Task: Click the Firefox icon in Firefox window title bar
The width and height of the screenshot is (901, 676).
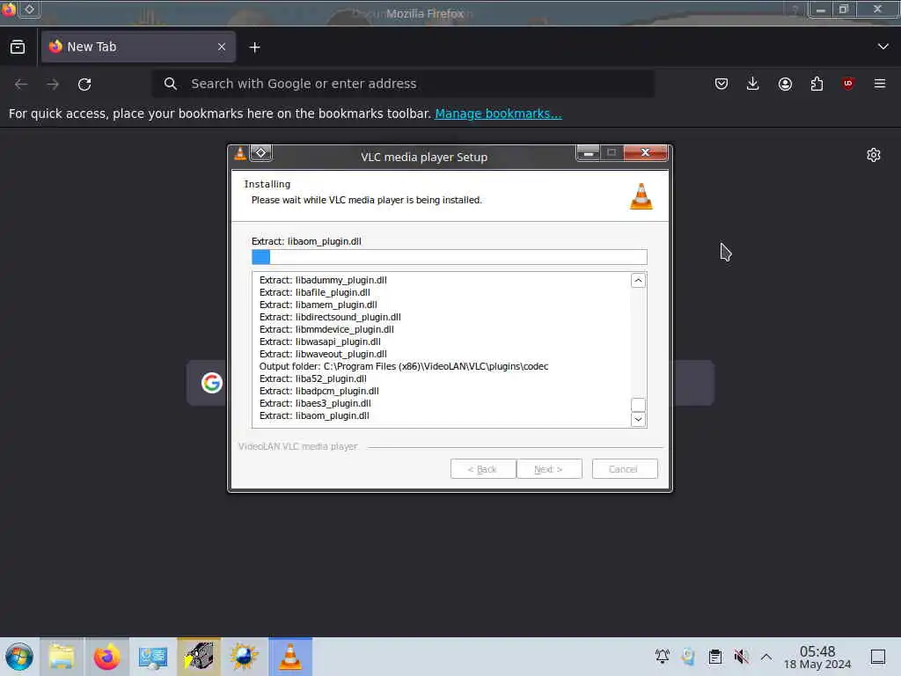Action: click(8, 9)
